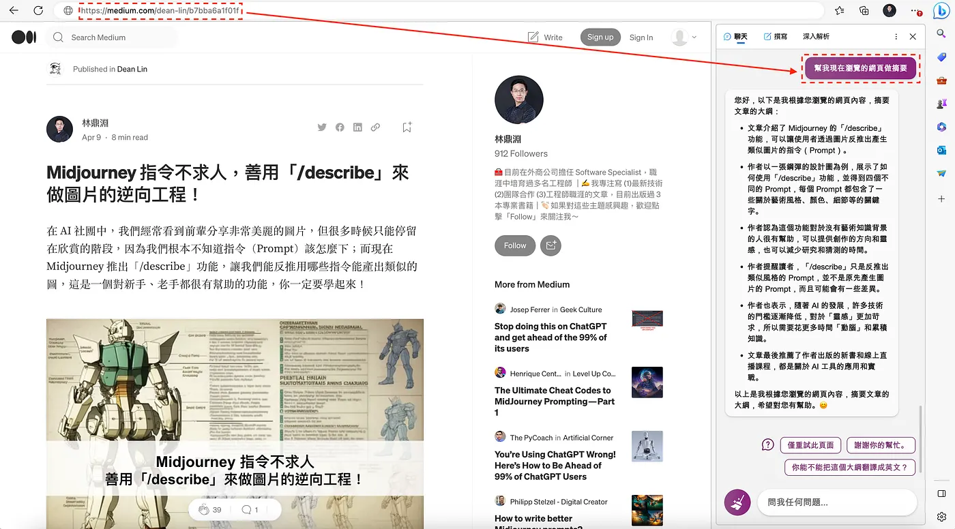Click the Bing chat icon at toolbar corner
The image size is (955, 529).
pyautogui.click(x=941, y=11)
